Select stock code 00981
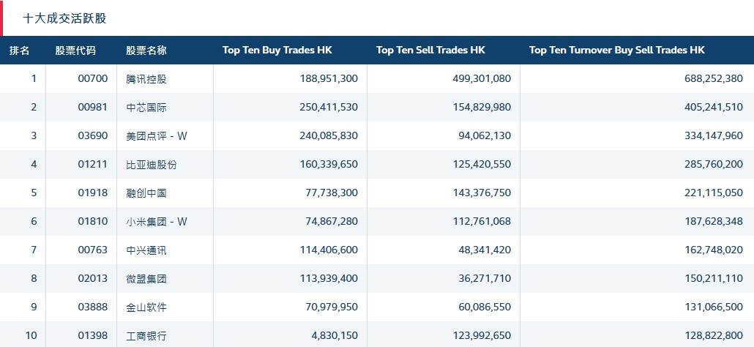Screen dimensions: 754x347 (92, 108)
